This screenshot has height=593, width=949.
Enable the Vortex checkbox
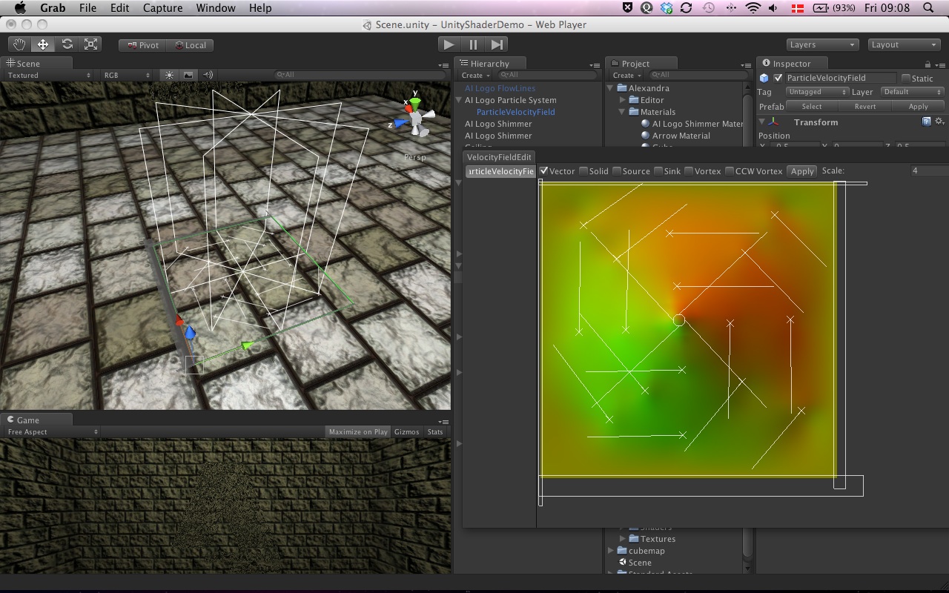pos(689,171)
